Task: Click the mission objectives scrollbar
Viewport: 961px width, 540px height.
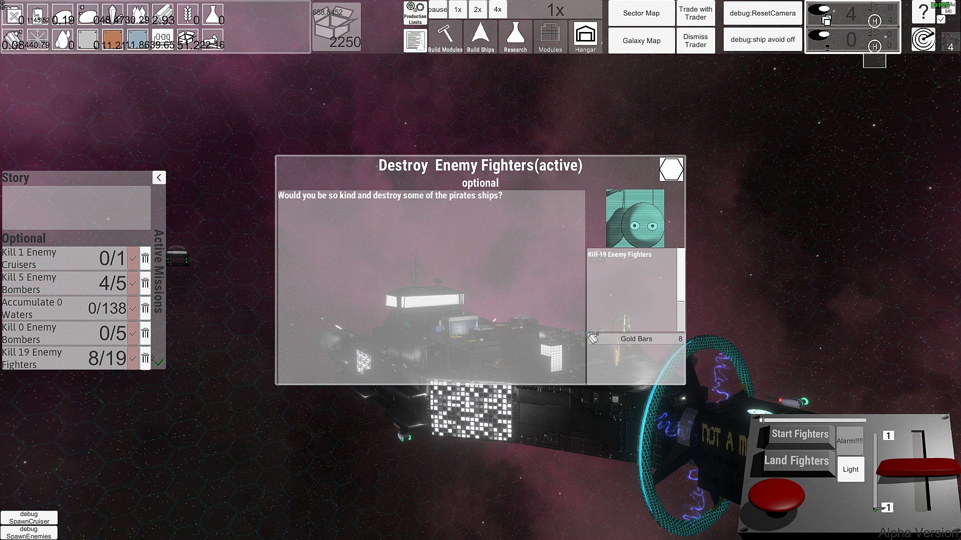Action: [x=681, y=275]
